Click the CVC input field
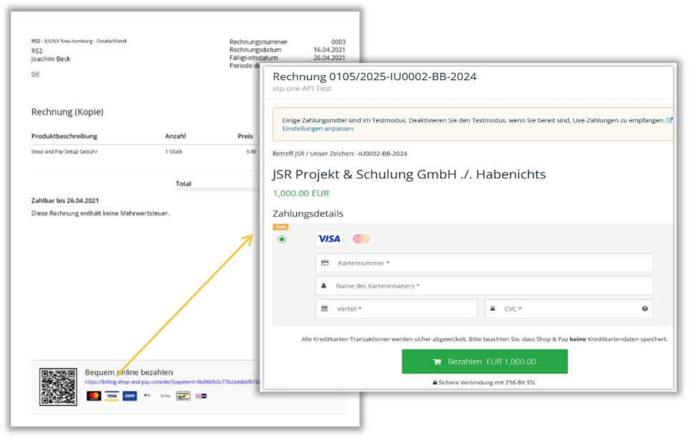The height and width of the screenshot is (438, 689). tap(569, 308)
